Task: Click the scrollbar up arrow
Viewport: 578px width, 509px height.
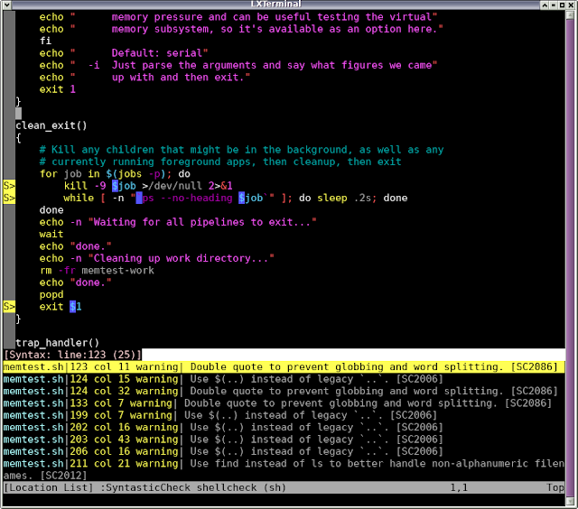Action: click(x=570, y=14)
